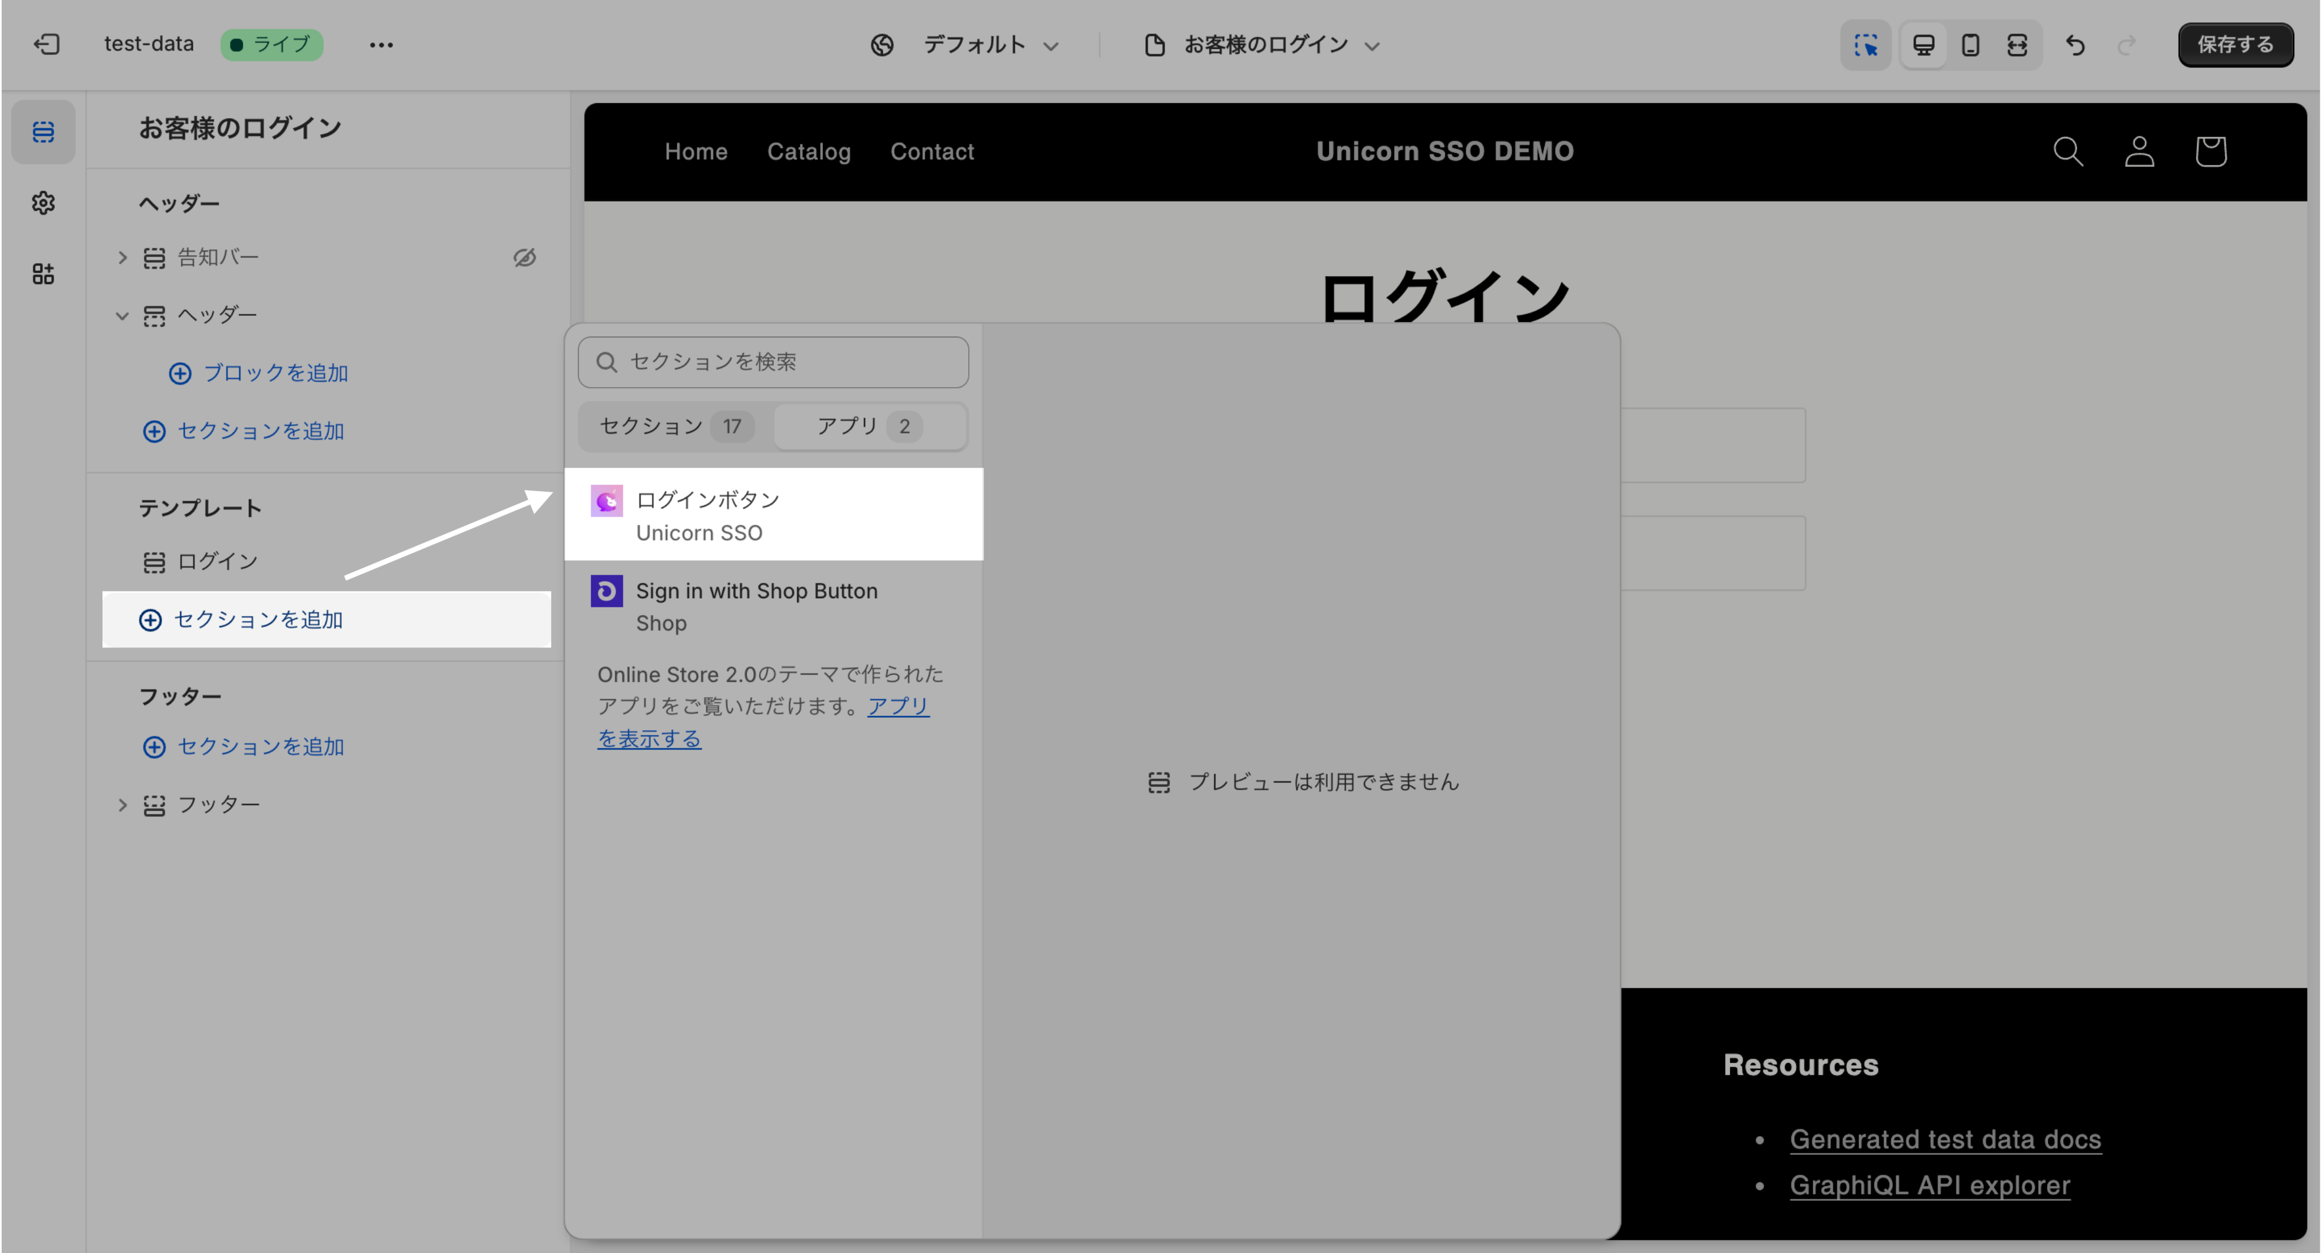Open theme settings gear icon in sidebar
This screenshot has width=2322, height=1253.
pos(43,203)
